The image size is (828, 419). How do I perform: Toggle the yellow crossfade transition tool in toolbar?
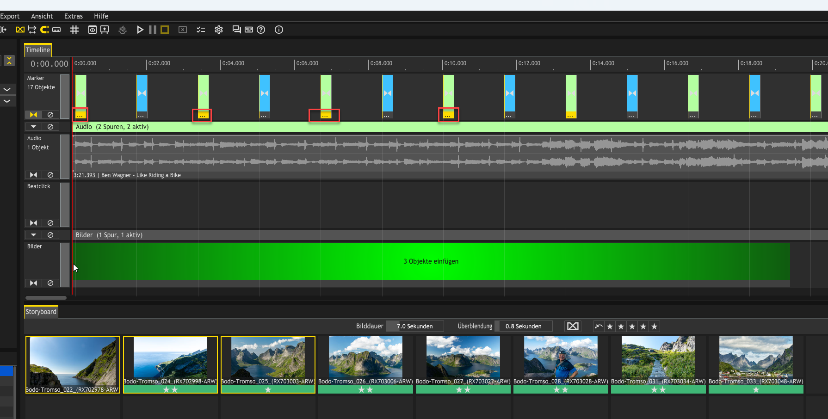[20, 30]
